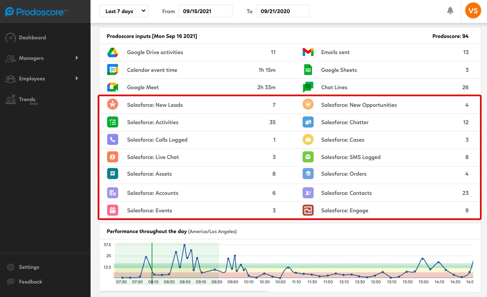The image size is (487, 297).
Task: Click the Salesforce Orders icon
Action: tap(308, 174)
